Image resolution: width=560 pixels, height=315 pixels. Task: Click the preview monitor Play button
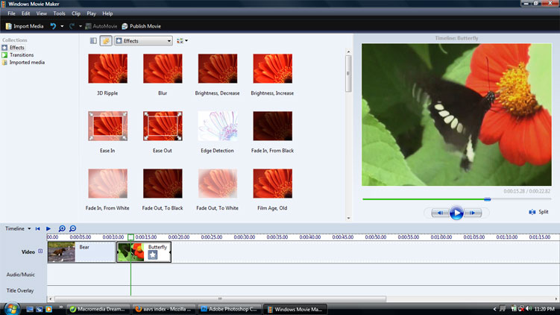(456, 213)
